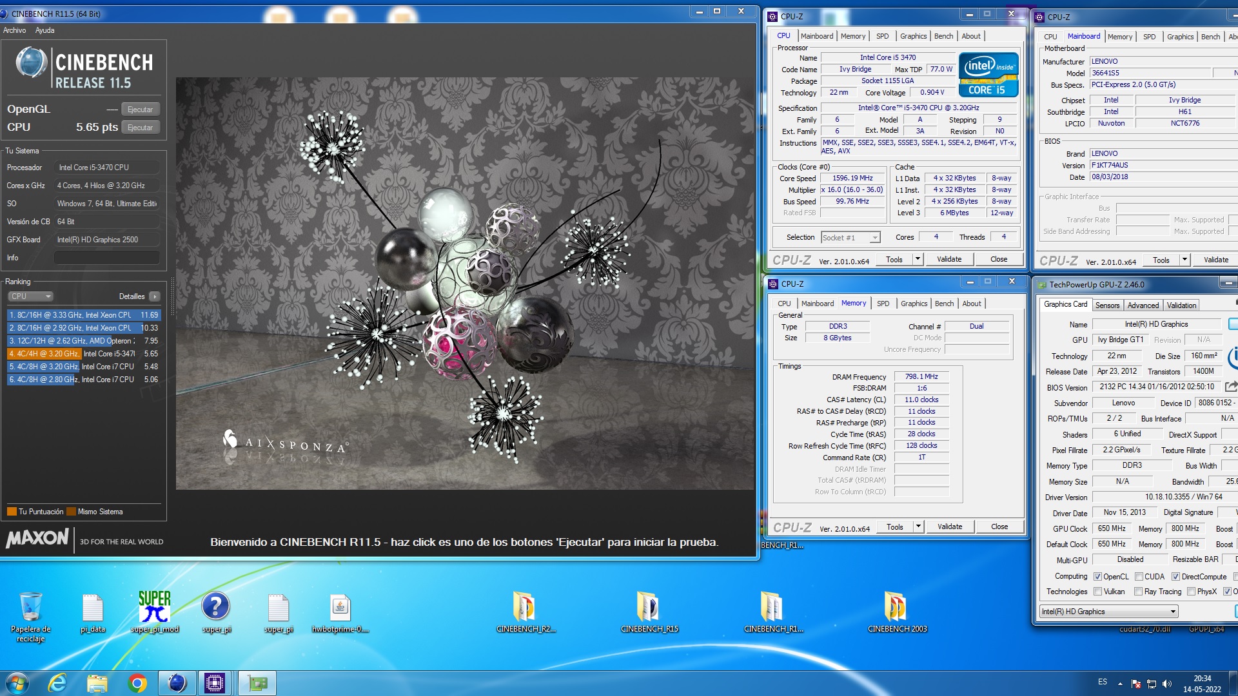
Task: Switch to the Sensors tab in GPU-Z
Action: pyautogui.click(x=1107, y=305)
